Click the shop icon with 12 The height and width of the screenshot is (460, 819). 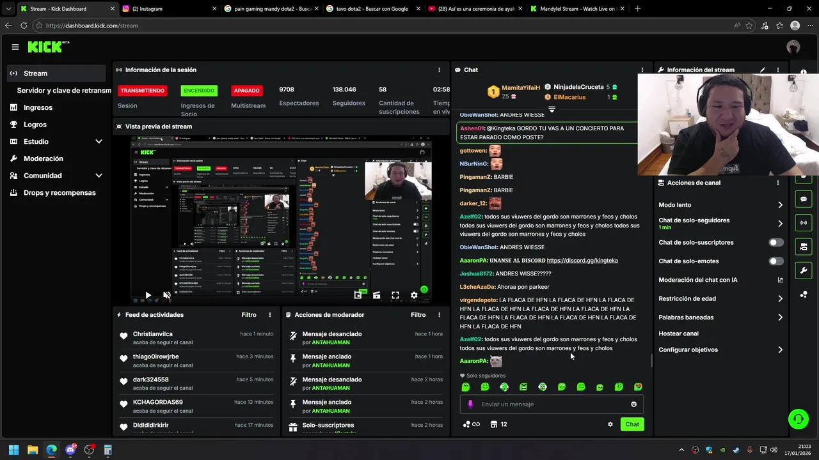coord(498,424)
